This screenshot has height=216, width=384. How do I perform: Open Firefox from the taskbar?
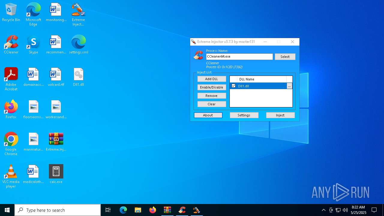pos(152,210)
